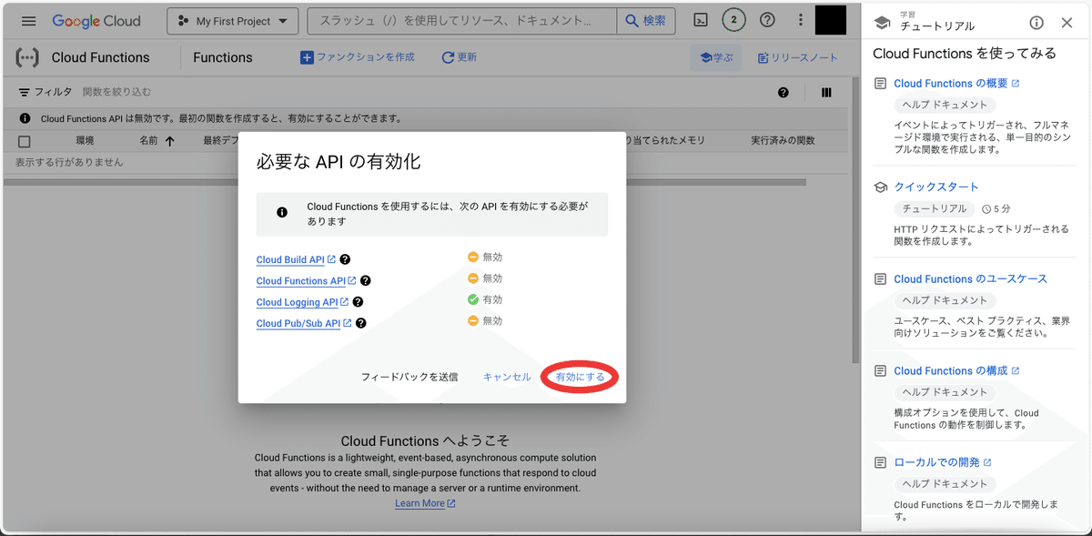Click the graduation cap icon beside クイックスタート
The image size is (1092, 536).
[x=880, y=187]
